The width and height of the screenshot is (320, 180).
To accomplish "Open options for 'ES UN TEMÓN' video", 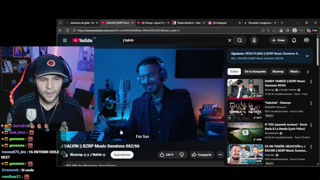I will point(311,147).
